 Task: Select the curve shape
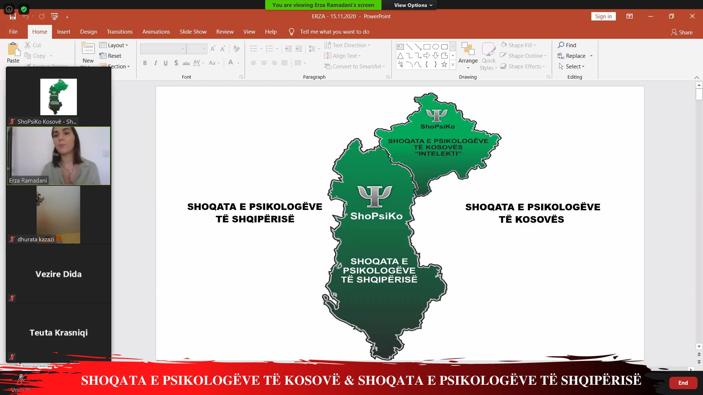[x=418, y=64]
